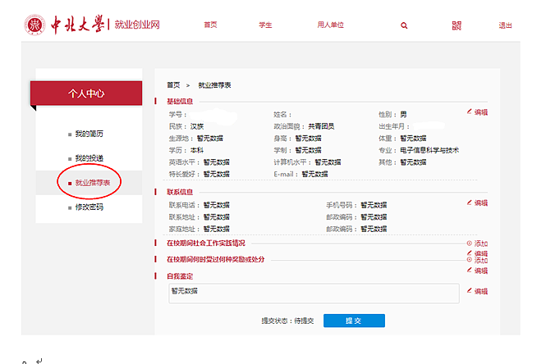Click the 联系电话 暂无数据 value
Screen dimensions: 546x364
pos(216,205)
